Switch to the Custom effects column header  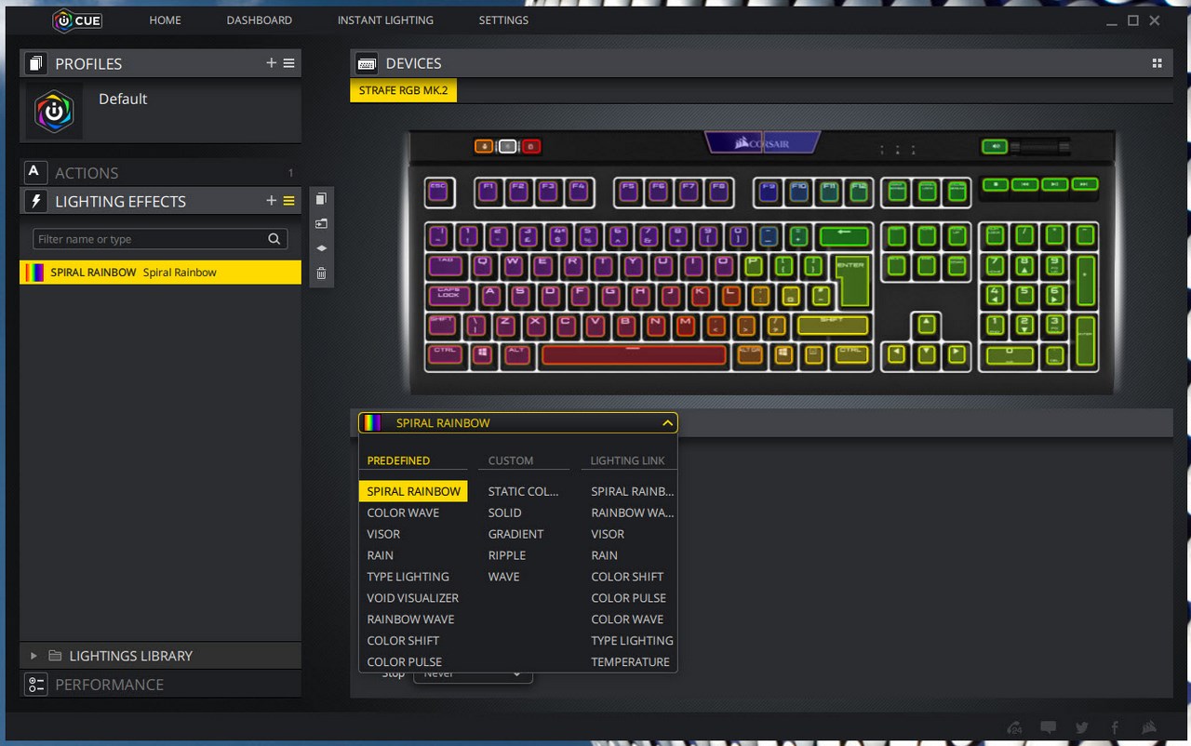511,460
